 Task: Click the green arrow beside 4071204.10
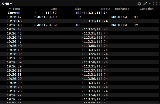35,17
